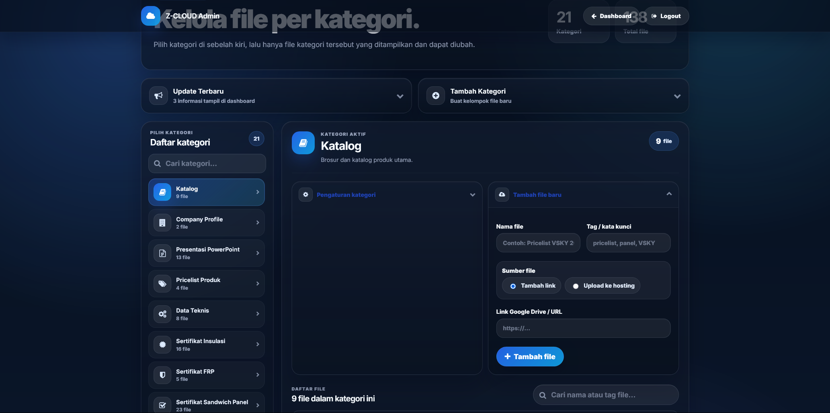Image resolution: width=830 pixels, height=413 pixels.
Task: Expand the Update Terbaru panel chevron
Action: pos(400,96)
